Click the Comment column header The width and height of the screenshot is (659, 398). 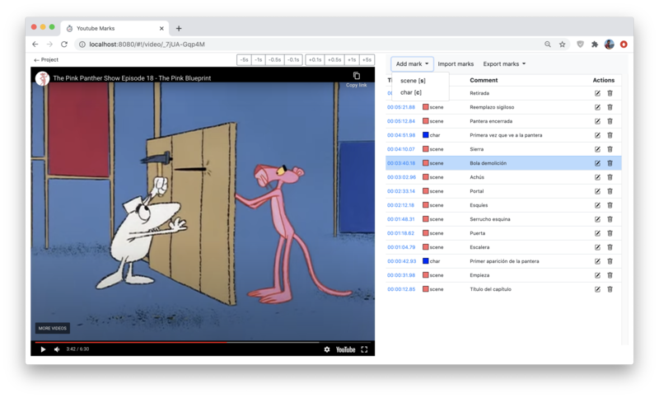(484, 80)
